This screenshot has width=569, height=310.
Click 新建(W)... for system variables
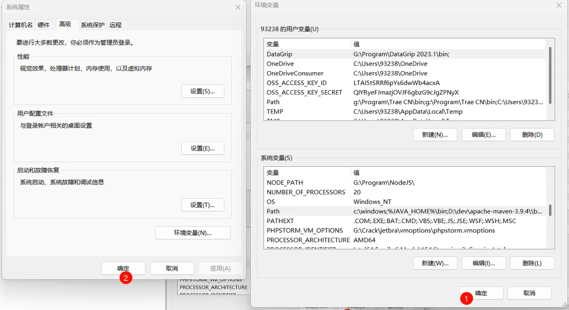tap(435, 263)
